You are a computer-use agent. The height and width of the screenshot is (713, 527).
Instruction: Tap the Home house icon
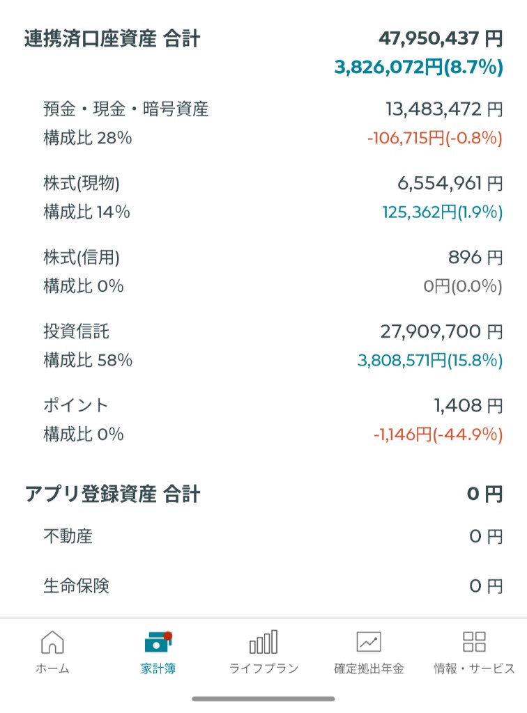pos(52,642)
